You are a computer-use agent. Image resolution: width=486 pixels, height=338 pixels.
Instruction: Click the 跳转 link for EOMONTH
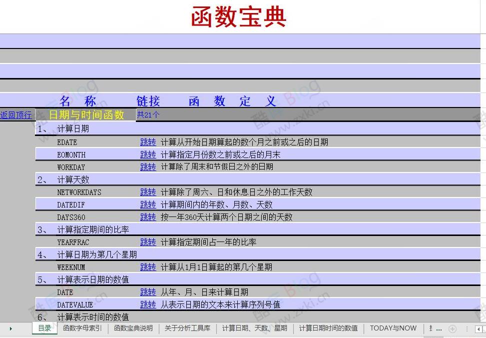tap(147, 154)
